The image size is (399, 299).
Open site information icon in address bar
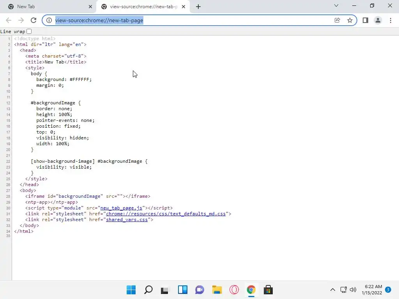(49, 20)
